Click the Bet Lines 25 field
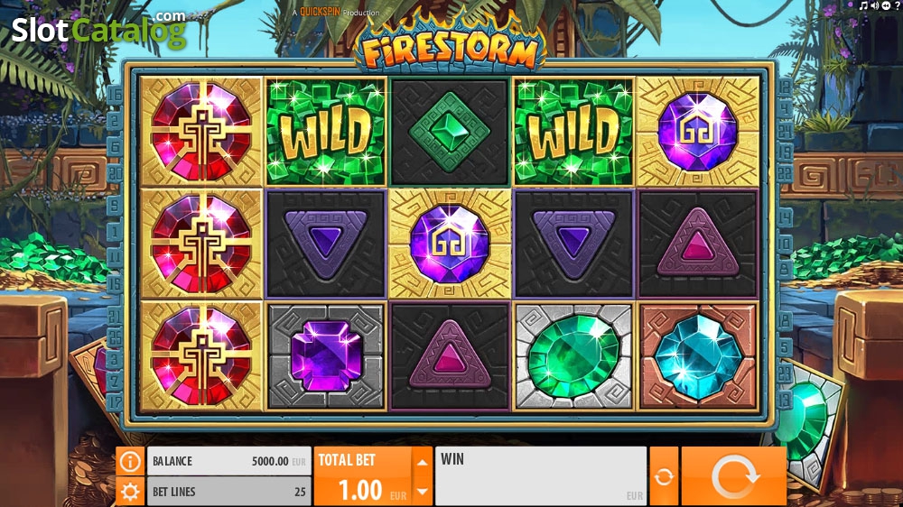 pos(228,492)
